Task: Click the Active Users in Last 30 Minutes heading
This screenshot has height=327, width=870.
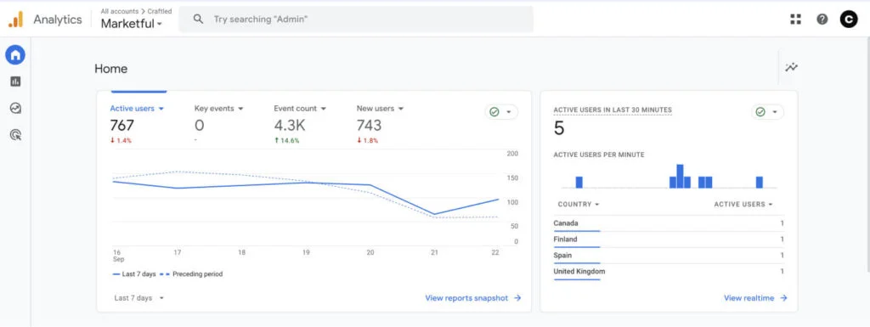Action: 613,110
